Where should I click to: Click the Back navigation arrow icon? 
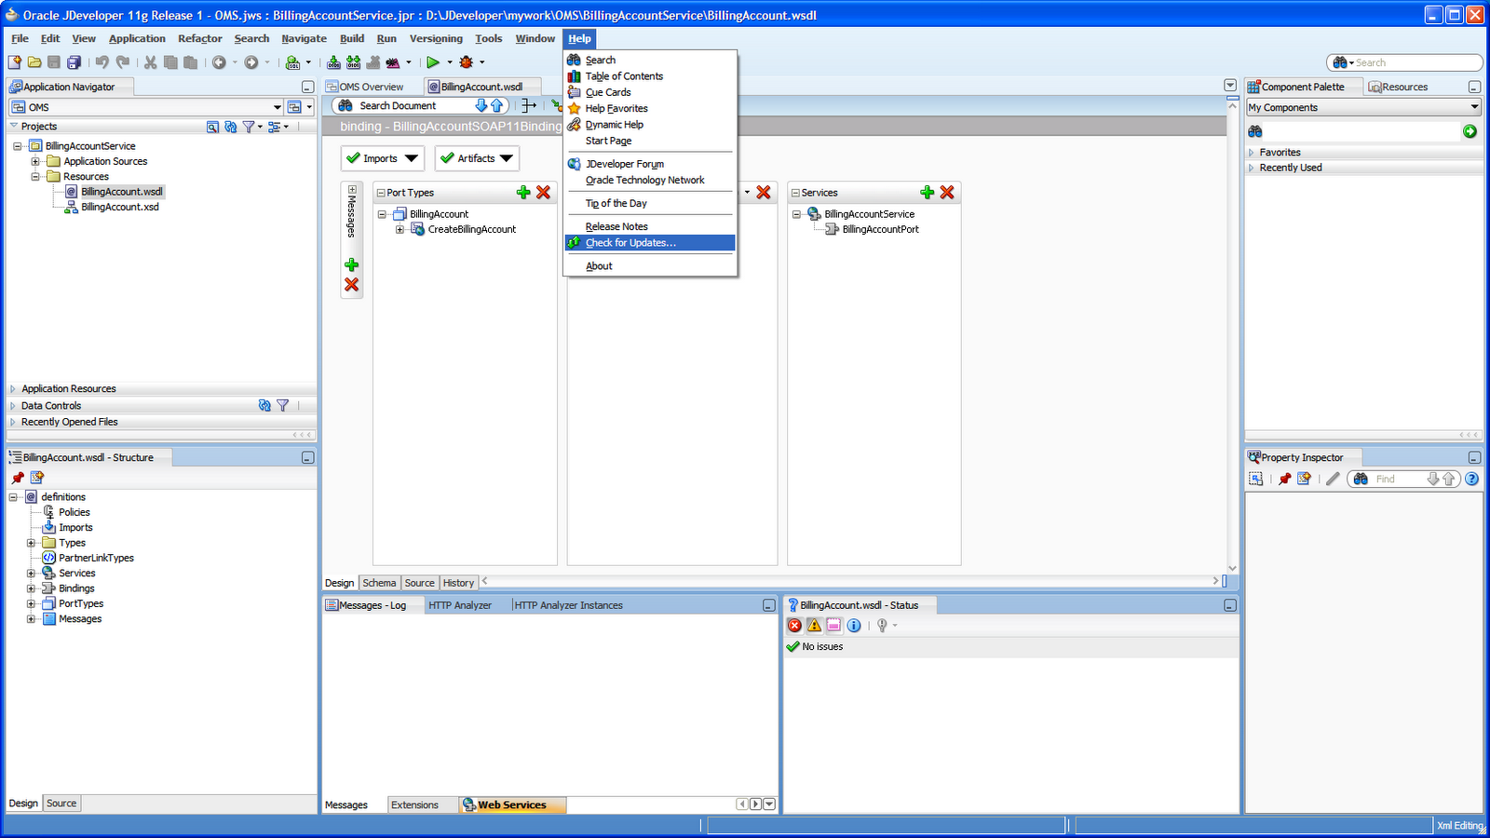219,62
